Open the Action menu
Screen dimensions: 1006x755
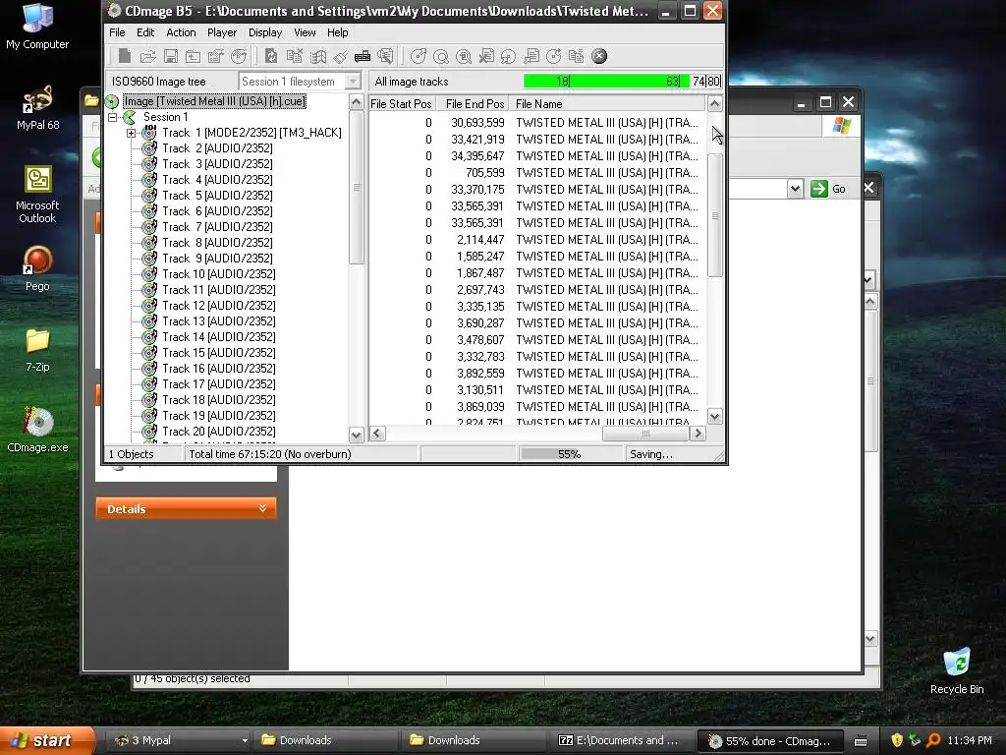point(181,32)
